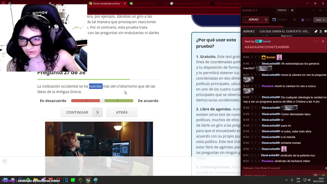327x184 pixels.
Task: Click the green Kick icon in taskbar
Action: (x=73, y=180)
